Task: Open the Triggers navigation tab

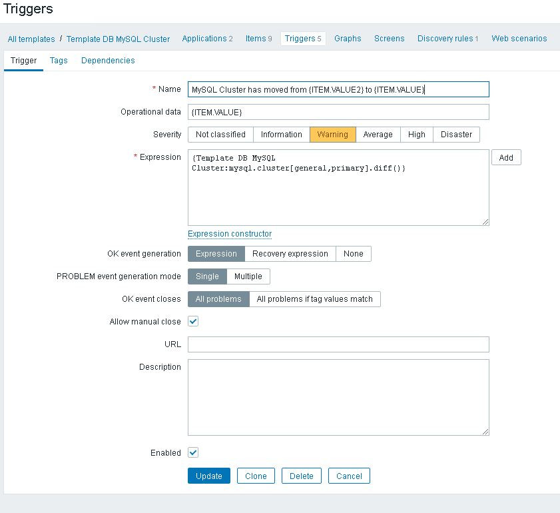Action: pos(303,39)
